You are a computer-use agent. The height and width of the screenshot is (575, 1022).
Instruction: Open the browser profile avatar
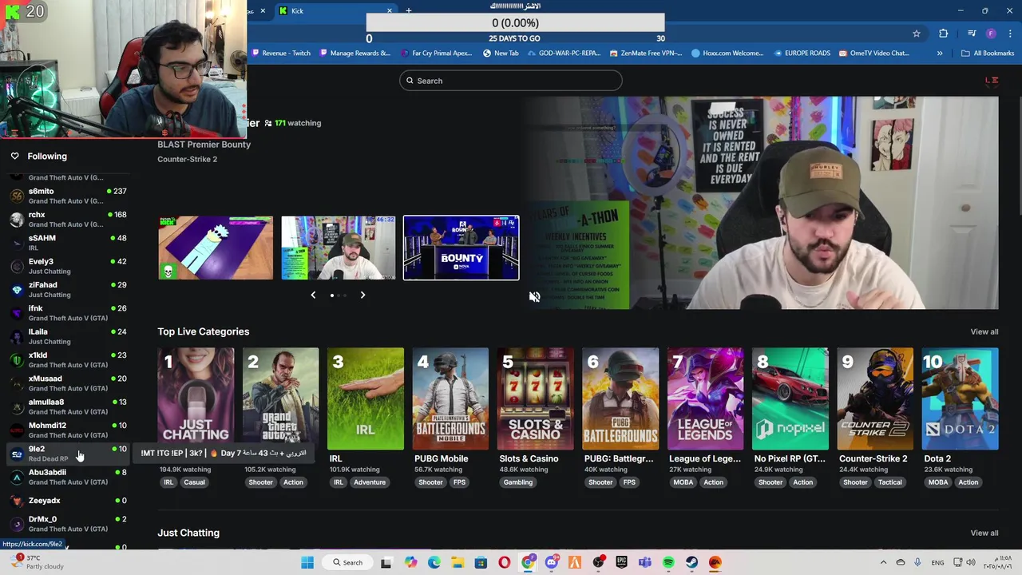(x=991, y=34)
